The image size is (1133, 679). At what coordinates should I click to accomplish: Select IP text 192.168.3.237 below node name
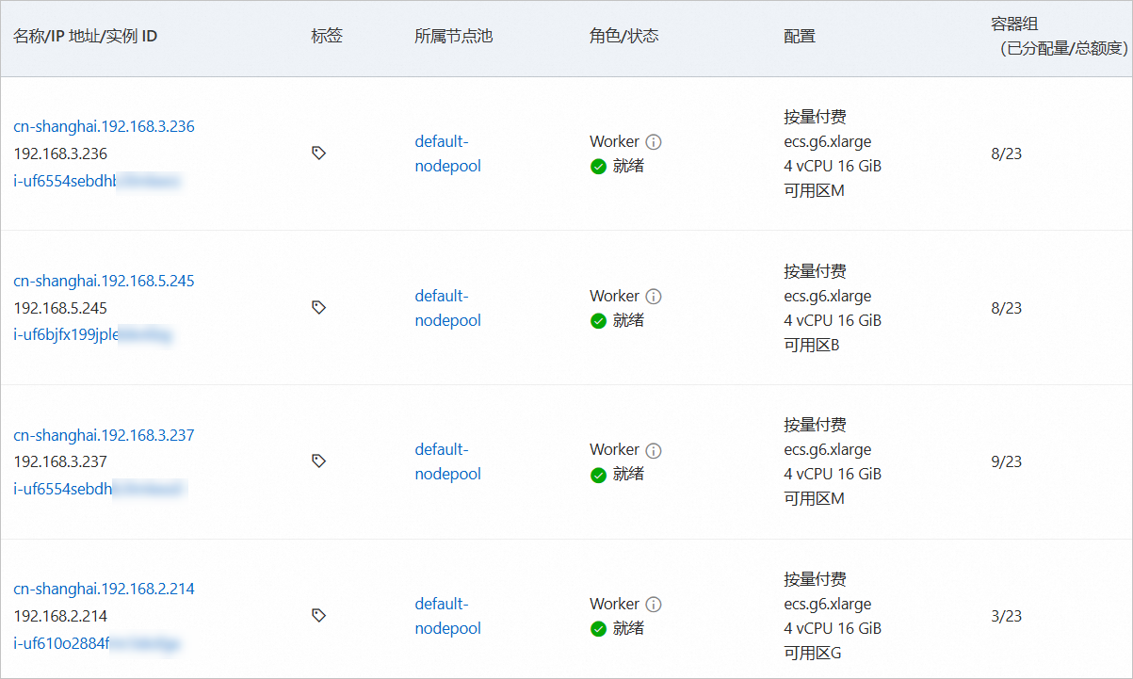(60, 461)
